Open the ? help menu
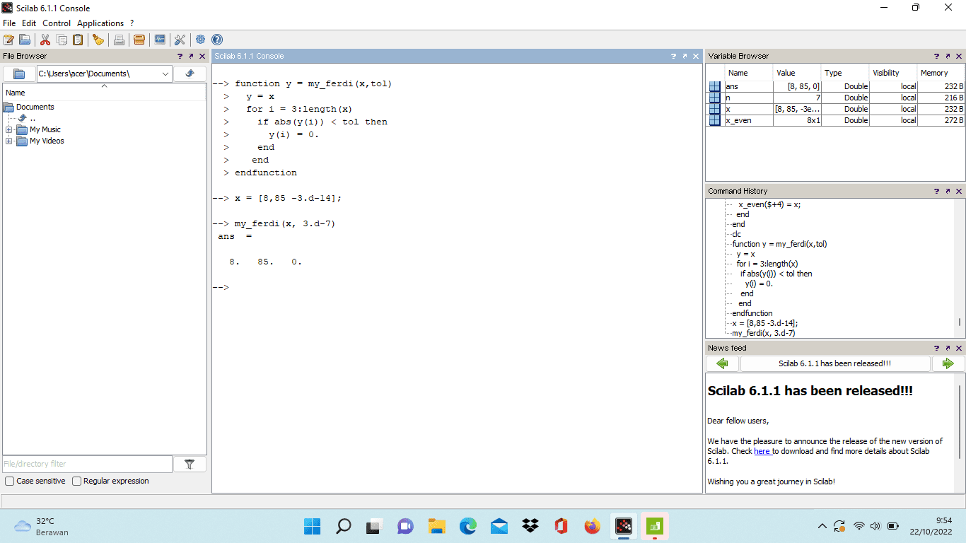The height and width of the screenshot is (543, 966). (132, 23)
